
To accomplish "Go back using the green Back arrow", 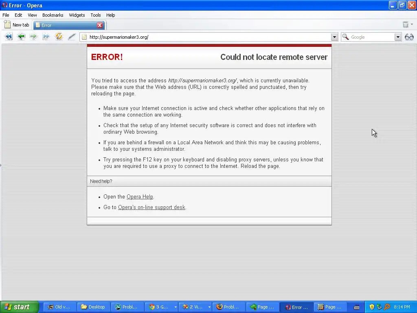I will tap(21, 36).
